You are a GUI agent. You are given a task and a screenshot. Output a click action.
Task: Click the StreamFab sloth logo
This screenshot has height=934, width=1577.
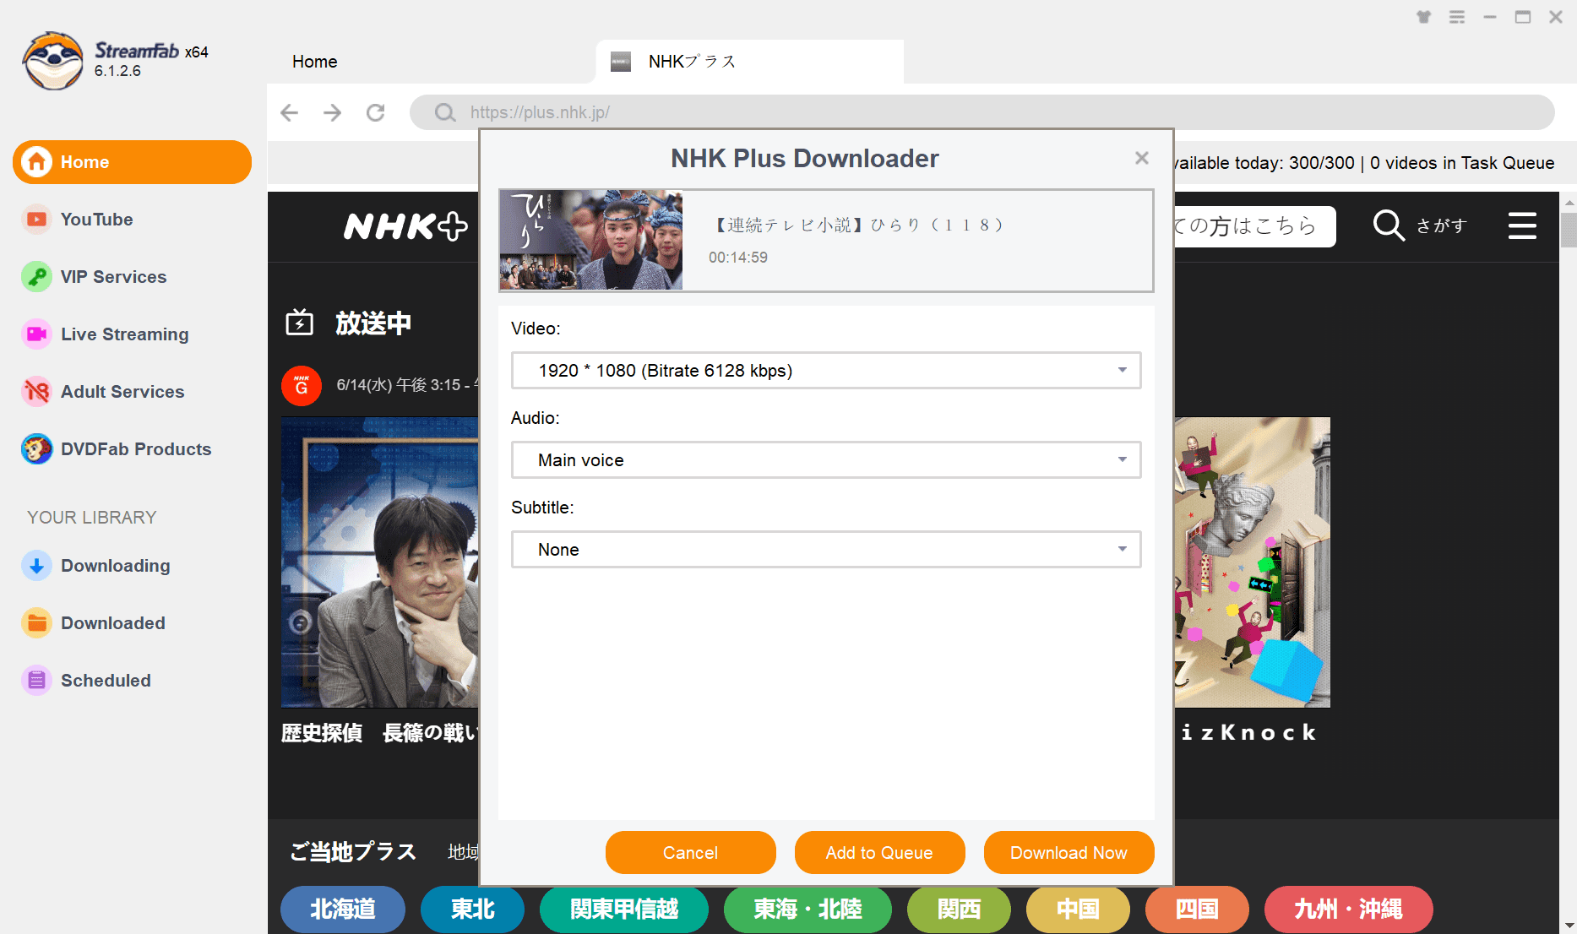[x=53, y=61]
